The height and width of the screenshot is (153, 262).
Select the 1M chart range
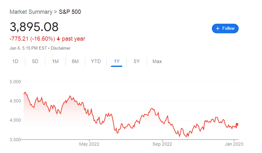click(55, 61)
